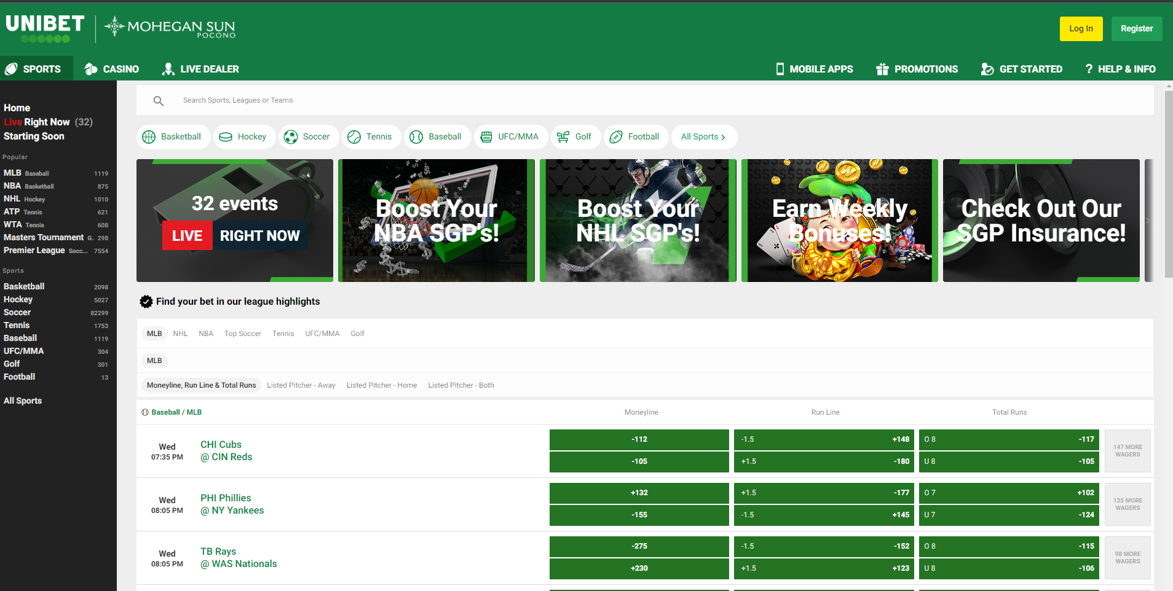Open the Baseball / MLB breadcrumb link
This screenshot has height=591, width=1173.
click(x=176, y=412)
